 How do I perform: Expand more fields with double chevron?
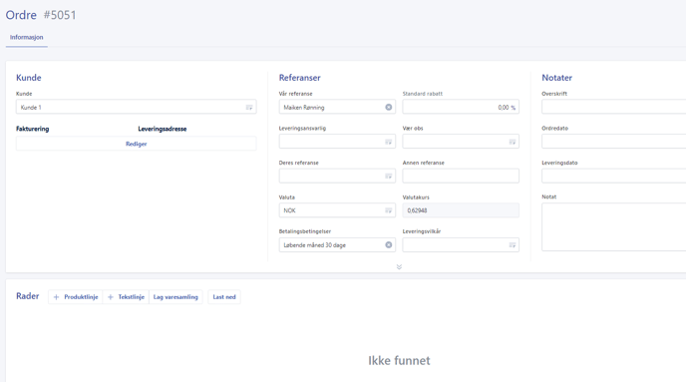pos(399,266)
